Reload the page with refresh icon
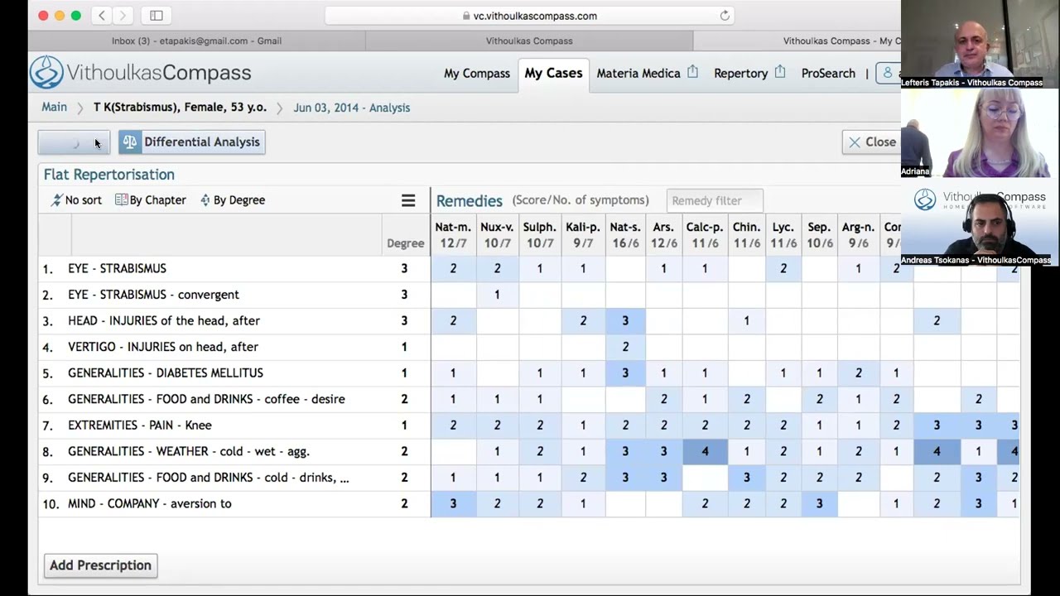The height and width of the screenshot is (596, 1060). coord(725,16)
